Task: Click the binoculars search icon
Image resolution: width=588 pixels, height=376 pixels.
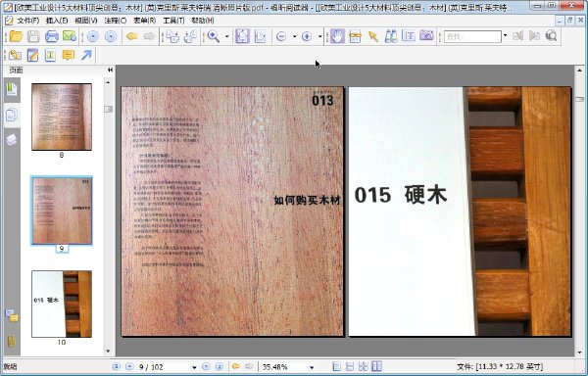Action: pyautogui.click(x=391, y=36)
